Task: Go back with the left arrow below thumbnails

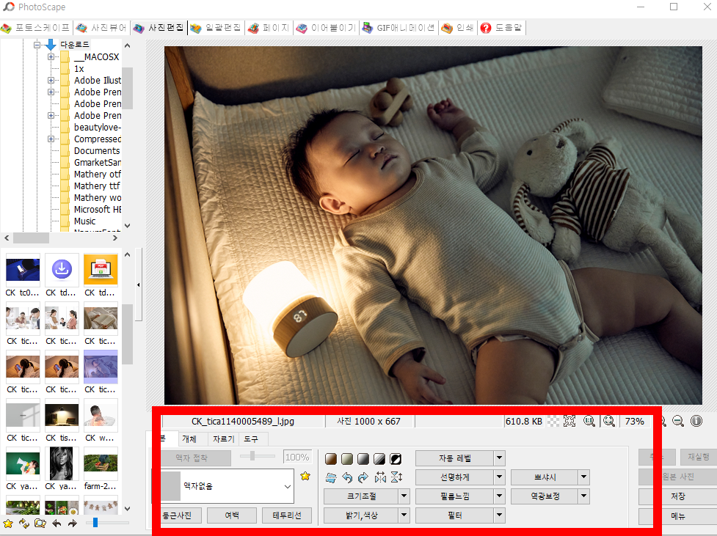Action: [57, 524]
